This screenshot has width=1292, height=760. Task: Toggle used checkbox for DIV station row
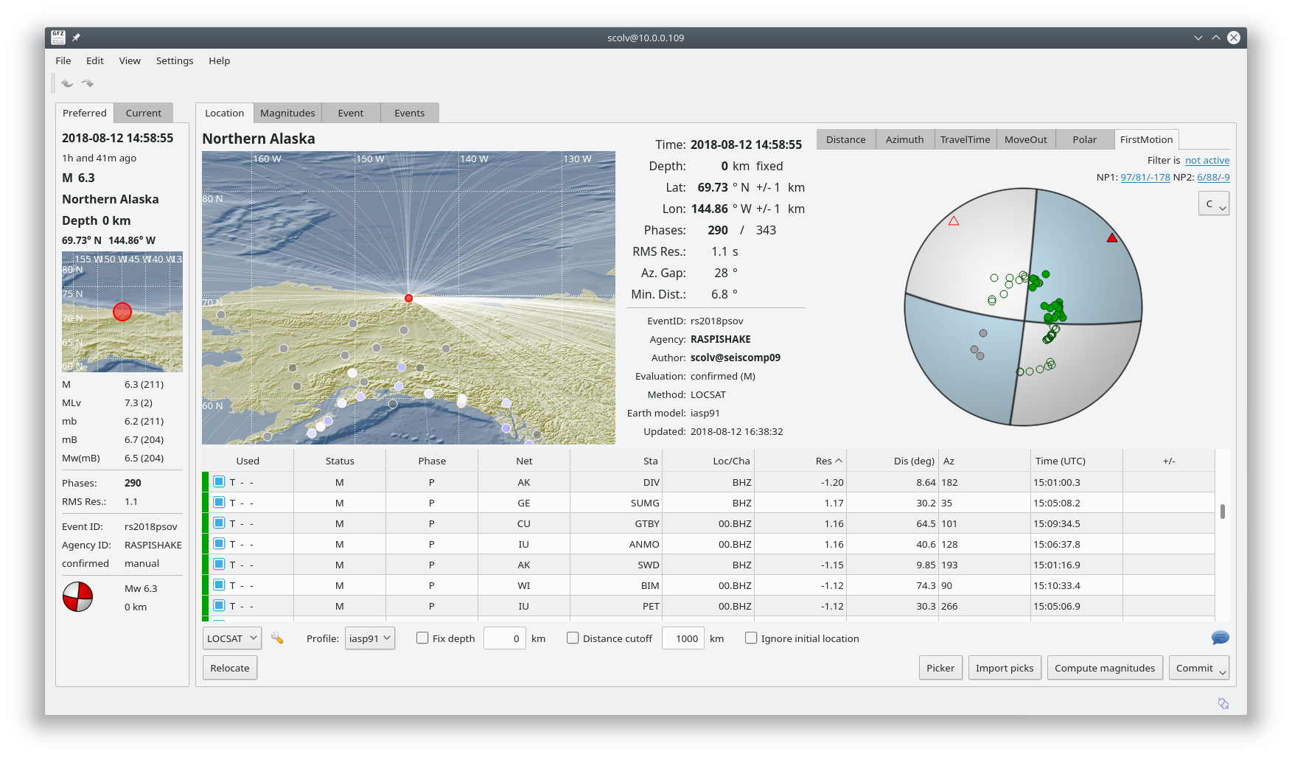click(219, 481)
